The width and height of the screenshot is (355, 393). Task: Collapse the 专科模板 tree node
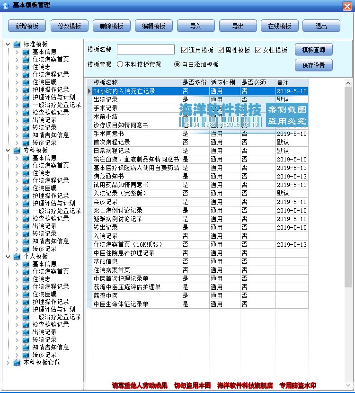8,151
